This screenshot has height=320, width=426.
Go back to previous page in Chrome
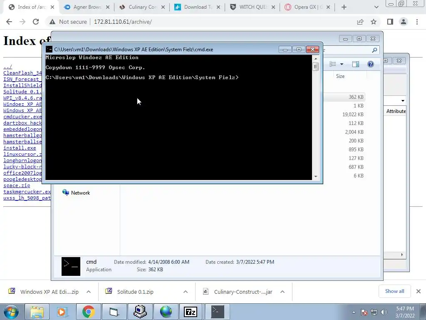[x=9, y=22]
